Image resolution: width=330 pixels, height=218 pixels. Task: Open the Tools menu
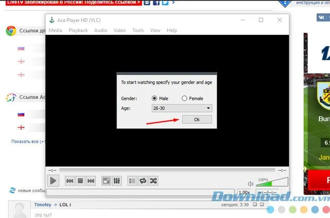point(138,30)
